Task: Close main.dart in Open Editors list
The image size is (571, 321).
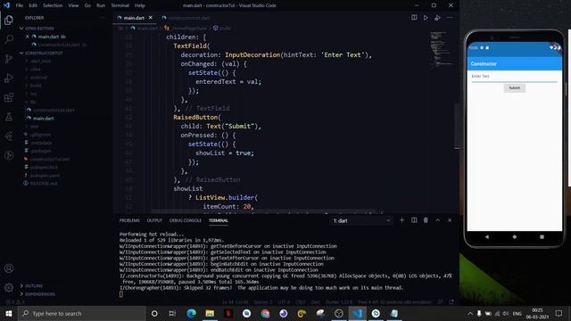Action: point(28,37)
